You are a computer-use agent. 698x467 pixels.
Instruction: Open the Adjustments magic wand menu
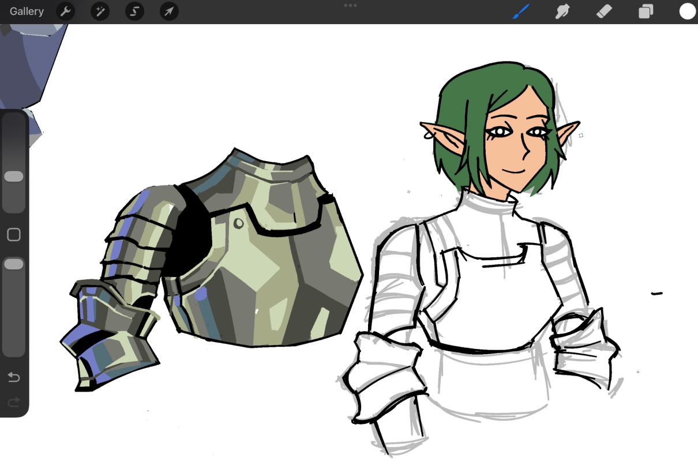[100, 12]
